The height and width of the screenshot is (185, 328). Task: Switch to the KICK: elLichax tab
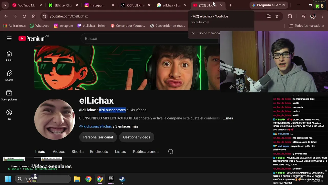click(x=136, y=5)
